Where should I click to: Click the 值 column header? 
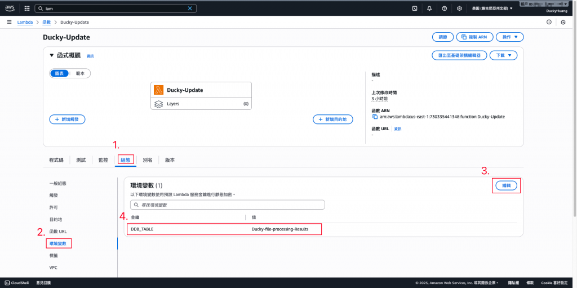[x=254, y=218]
